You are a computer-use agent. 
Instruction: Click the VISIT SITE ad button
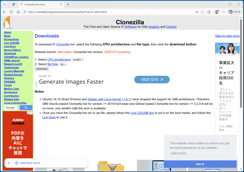(x=152, y=79)
